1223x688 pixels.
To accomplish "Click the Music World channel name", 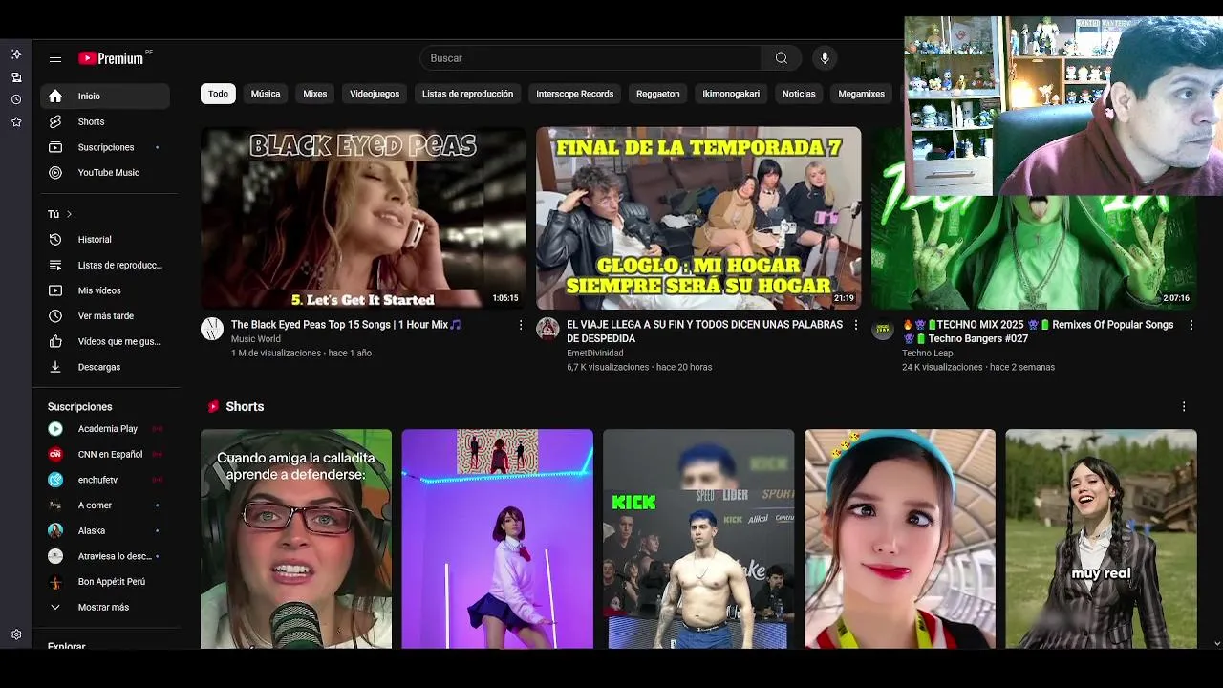I will coord(256,339).
